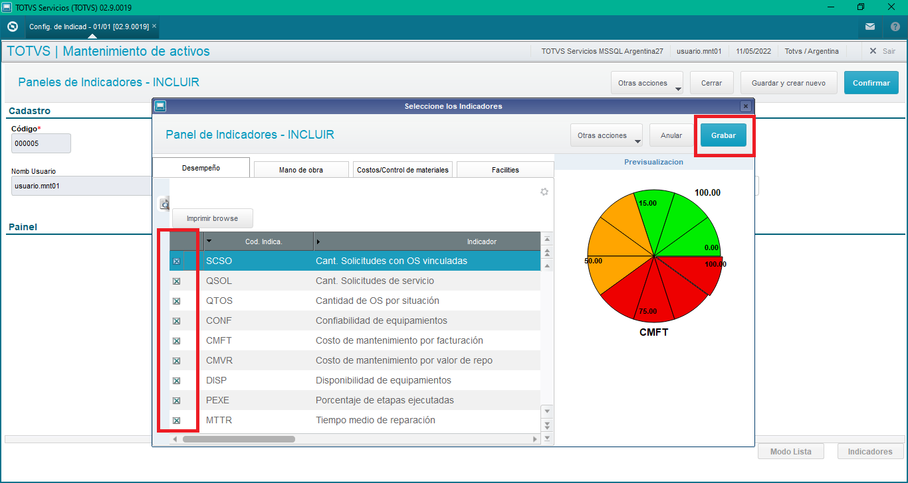
Task: Click the Indicadores button
Action: tap(870, 451)
